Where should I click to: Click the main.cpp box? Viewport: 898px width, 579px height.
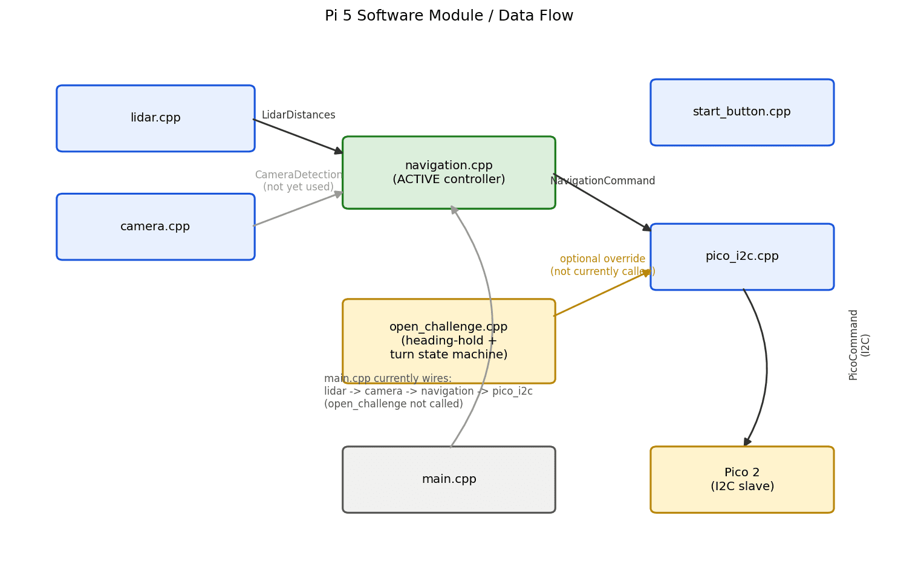click(449, 480)
